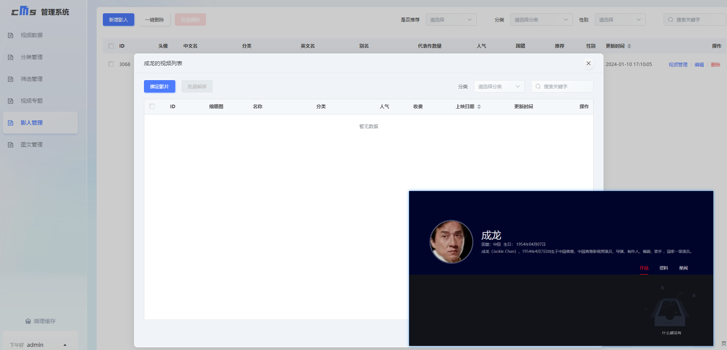Click the 缩略图 column header in dialog
Screen dimensions: 727x350
216,107
